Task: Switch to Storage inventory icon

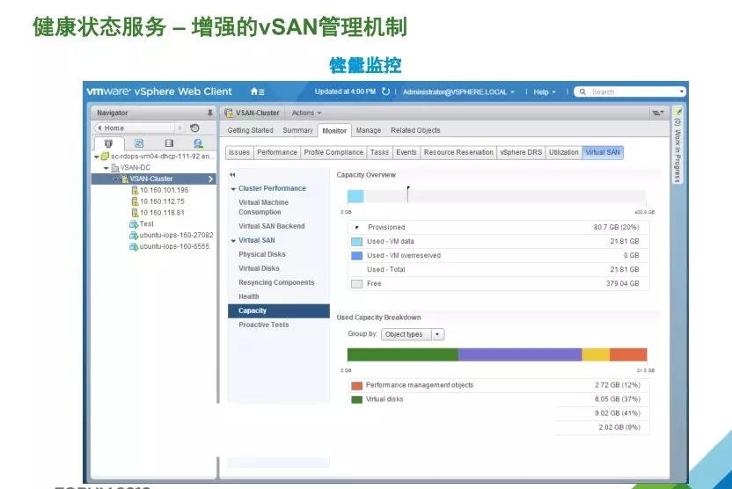Action: pos(169,142)
